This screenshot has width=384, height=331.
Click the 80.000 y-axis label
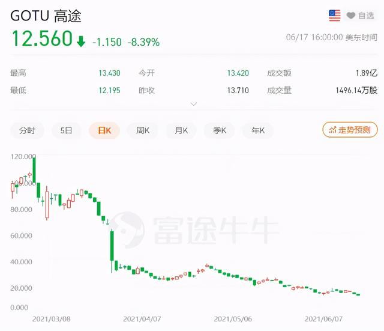tap(22, 210)
